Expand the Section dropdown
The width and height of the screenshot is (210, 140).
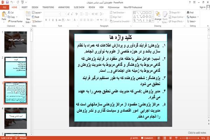[37, 21]
